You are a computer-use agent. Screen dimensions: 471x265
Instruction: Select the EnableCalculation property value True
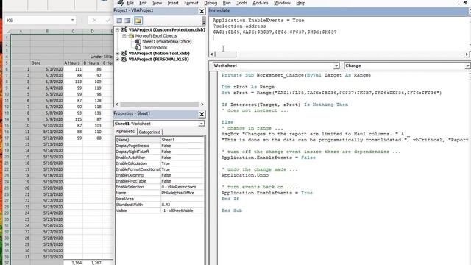[182, 163]
